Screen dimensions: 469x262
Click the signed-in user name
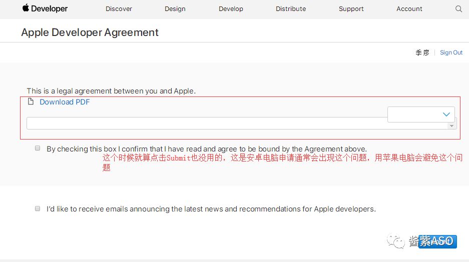[422, 52]
